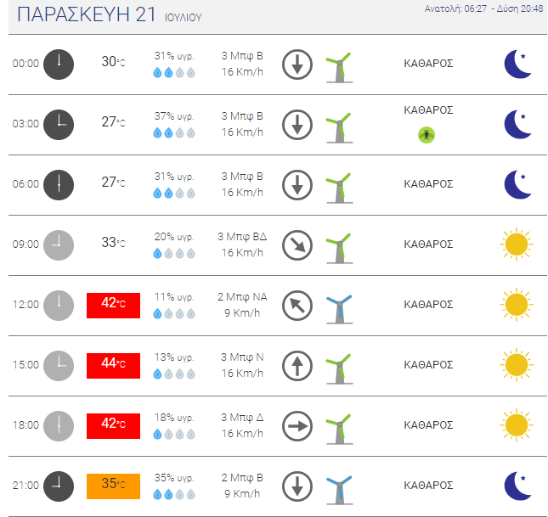Screen dimensions: 548x517
Task: Click the red 44°C temperature box
Action: tap(113, 366)
